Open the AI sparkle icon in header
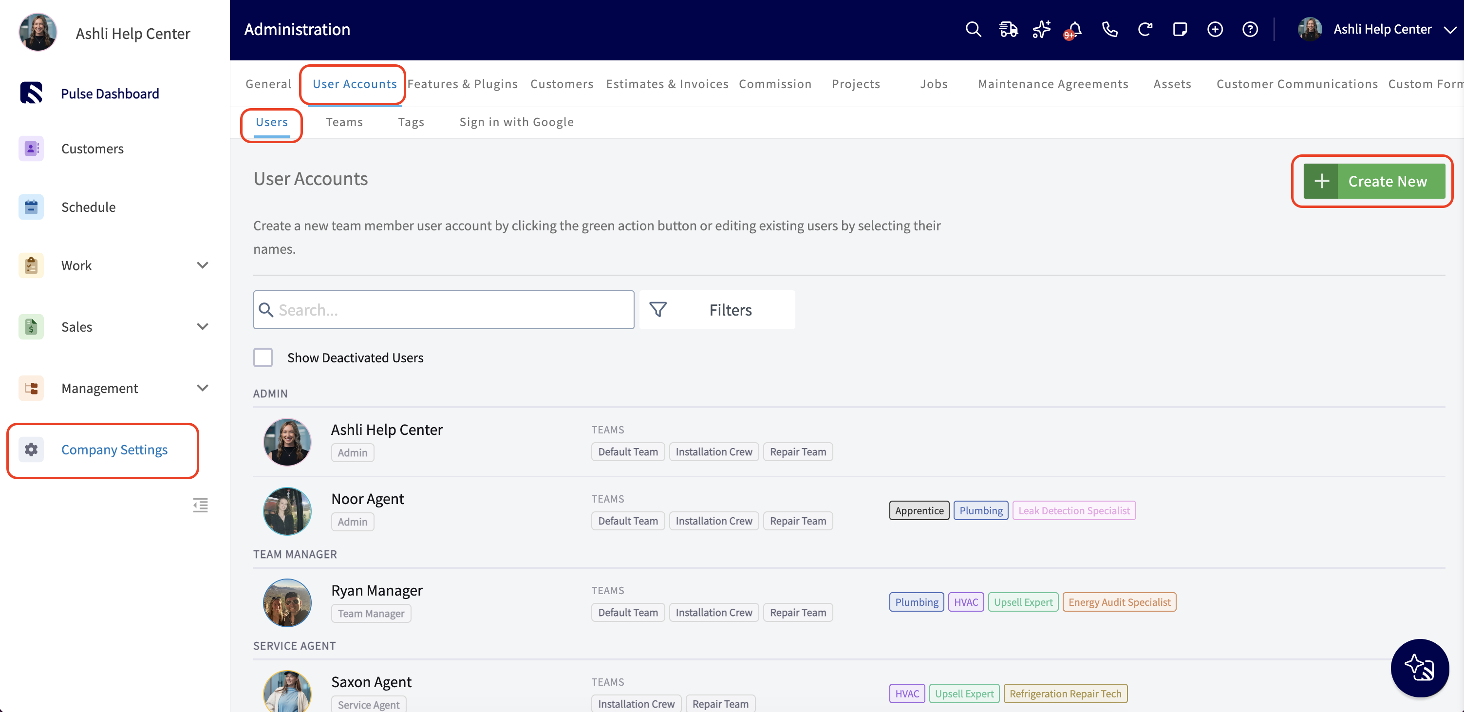This screenshot has width=1464, height=712. pyautogui.click(x=1041, y=29)
